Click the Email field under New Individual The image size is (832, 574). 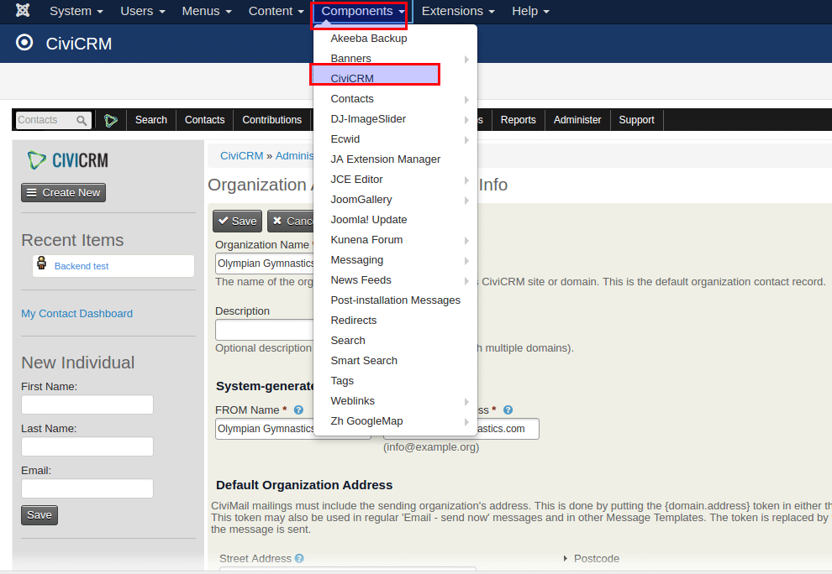click(87, 488)
